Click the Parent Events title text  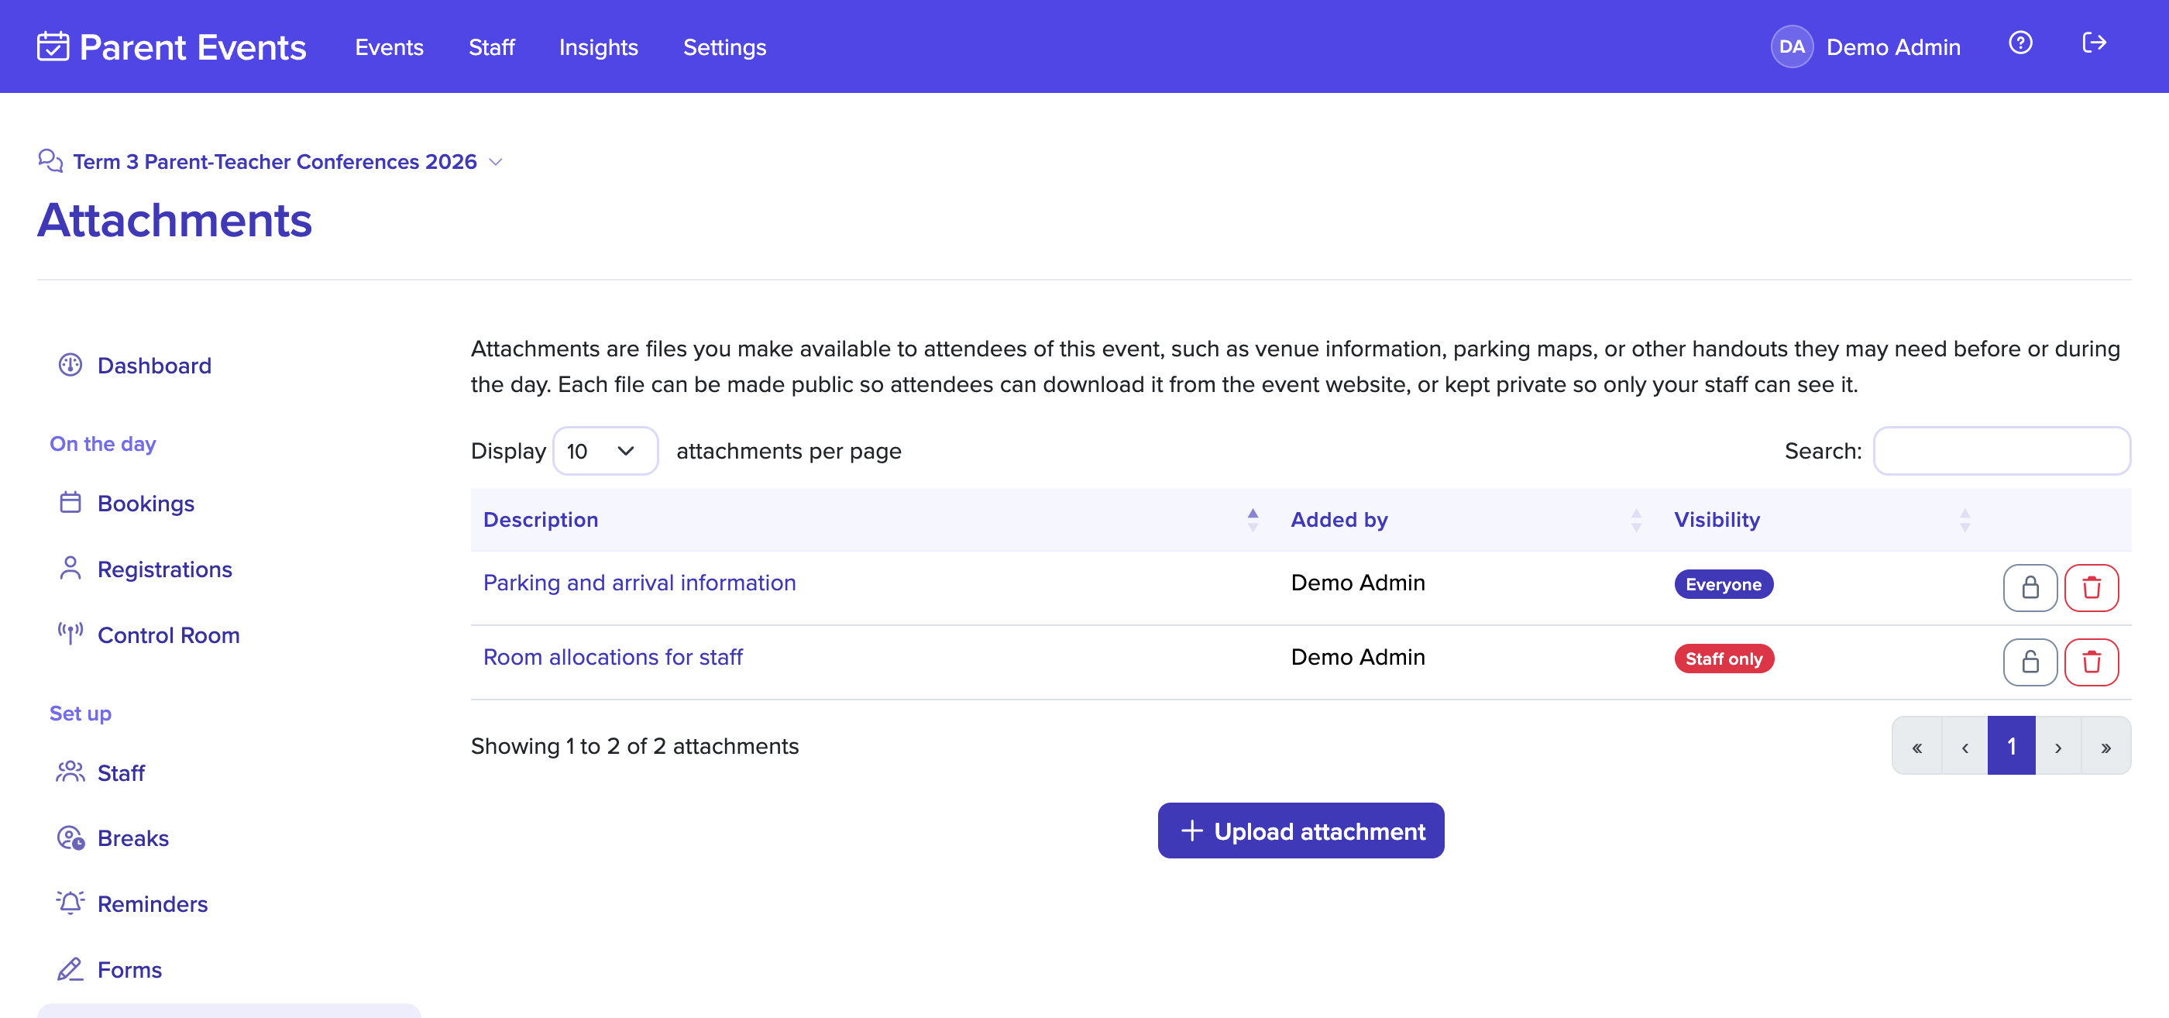click(x=193, y=47)
